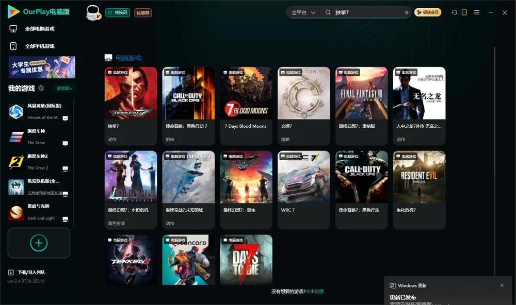
Task: Focus the search field containing 铁拳7
Action: 369,12
